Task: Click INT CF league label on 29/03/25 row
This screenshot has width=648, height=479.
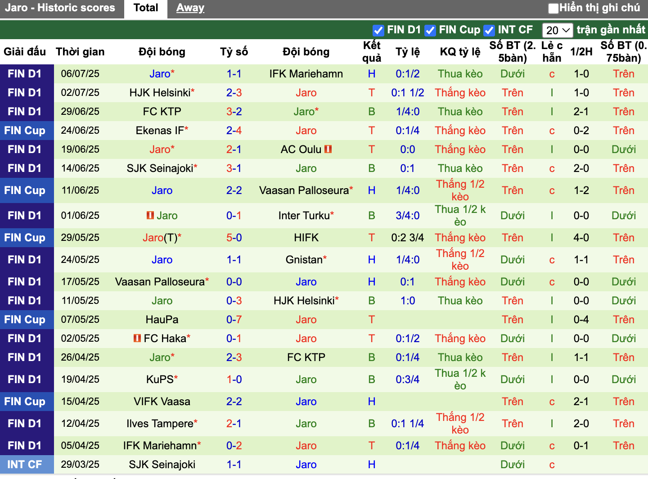Action: click(25, 465)
